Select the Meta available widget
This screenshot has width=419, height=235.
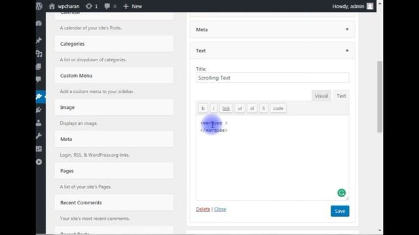pyautogui.click(x=114, y=139)
